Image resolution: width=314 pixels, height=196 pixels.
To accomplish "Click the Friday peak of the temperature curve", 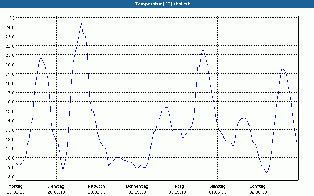I will 203,49.
